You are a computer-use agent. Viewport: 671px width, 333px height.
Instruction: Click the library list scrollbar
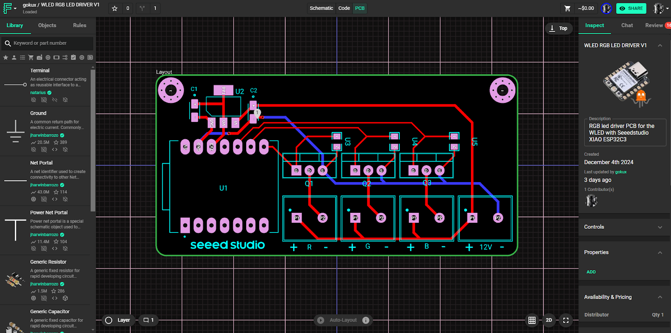pyautogui.click(x=93, y=140)
